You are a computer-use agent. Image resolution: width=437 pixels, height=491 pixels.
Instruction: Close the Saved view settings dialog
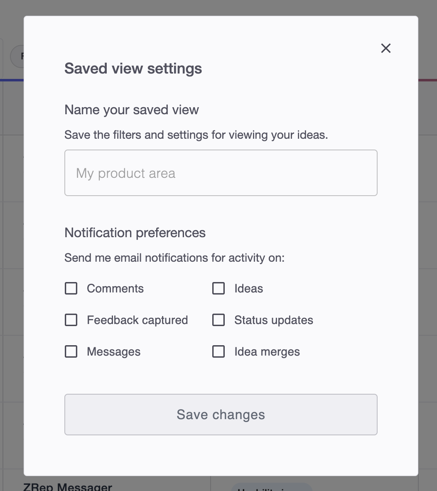click(385, 48)
